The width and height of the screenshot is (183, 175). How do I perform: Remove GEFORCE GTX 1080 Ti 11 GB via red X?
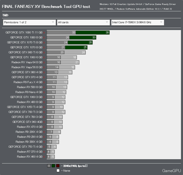coord(44,33)
